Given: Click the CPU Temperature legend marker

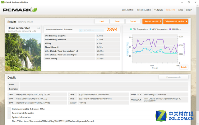Looking at the screenshot, I should point(131,29).
